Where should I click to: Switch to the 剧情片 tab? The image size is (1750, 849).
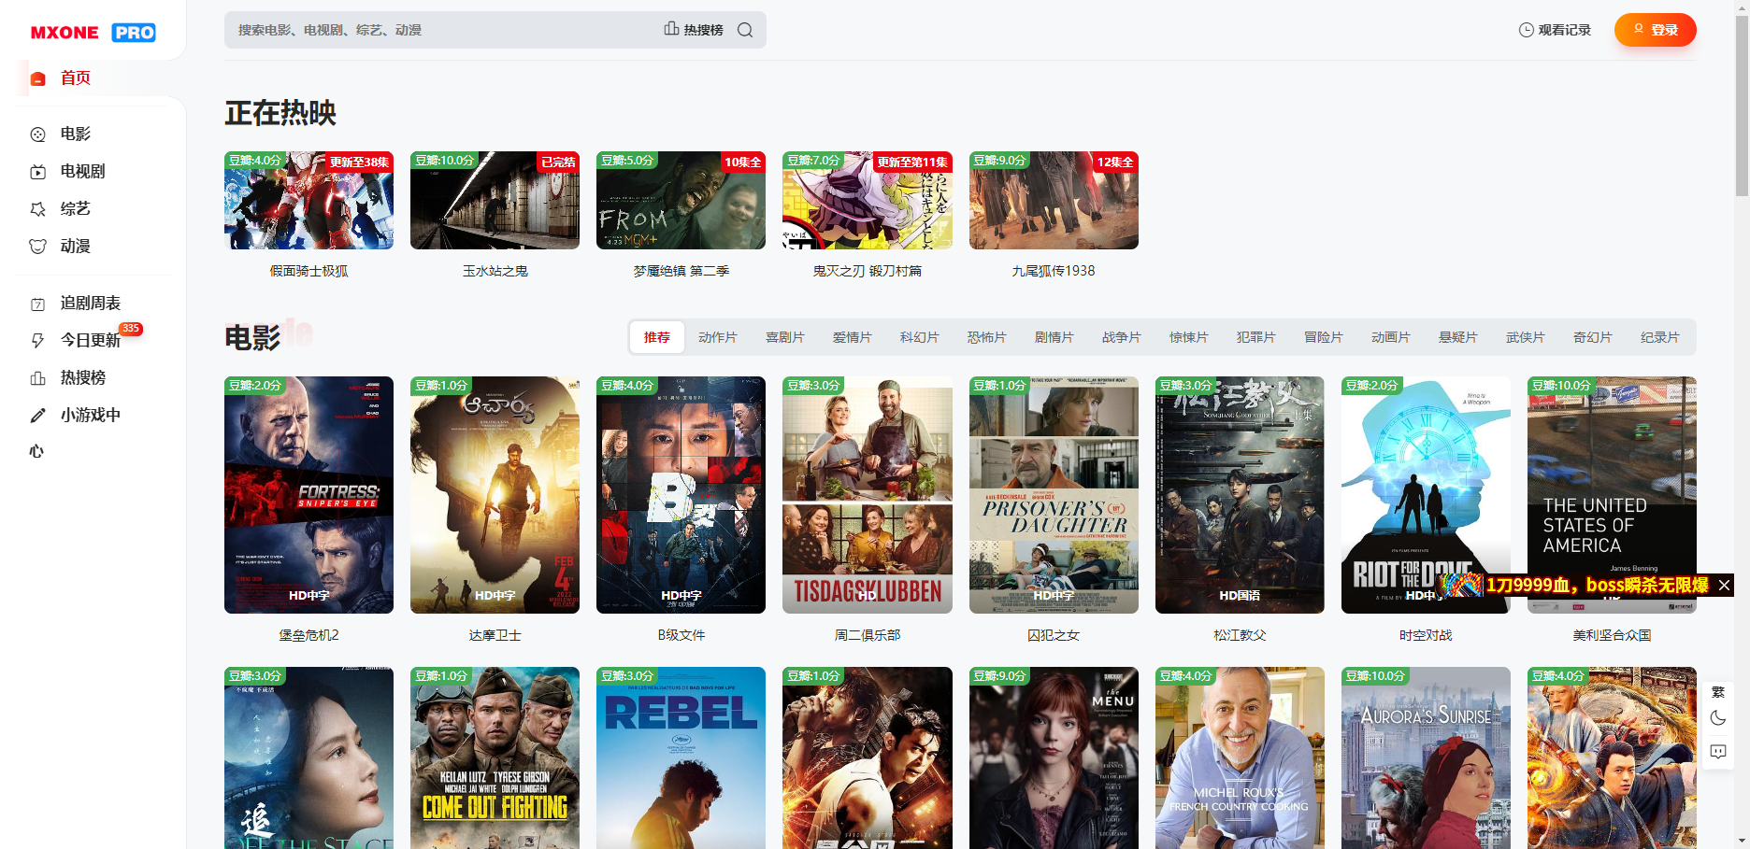1054,337
